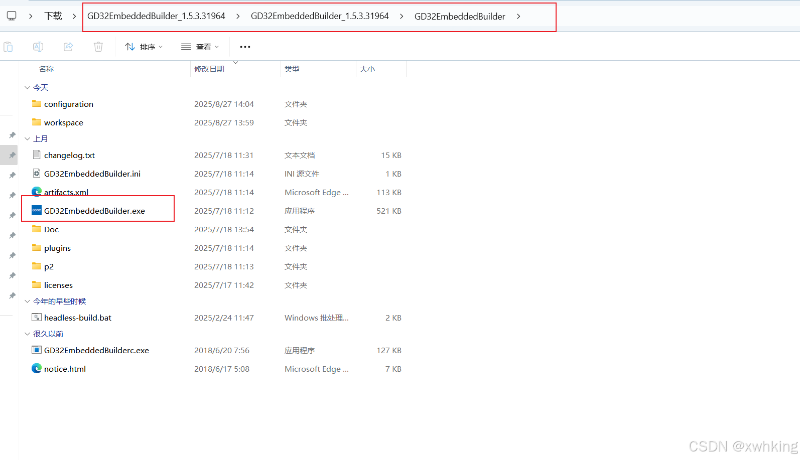This screenshot has height=460, width=800.
Task: Click the 2025/8/27 14:04 date of configuration
Action: point(224,104)
